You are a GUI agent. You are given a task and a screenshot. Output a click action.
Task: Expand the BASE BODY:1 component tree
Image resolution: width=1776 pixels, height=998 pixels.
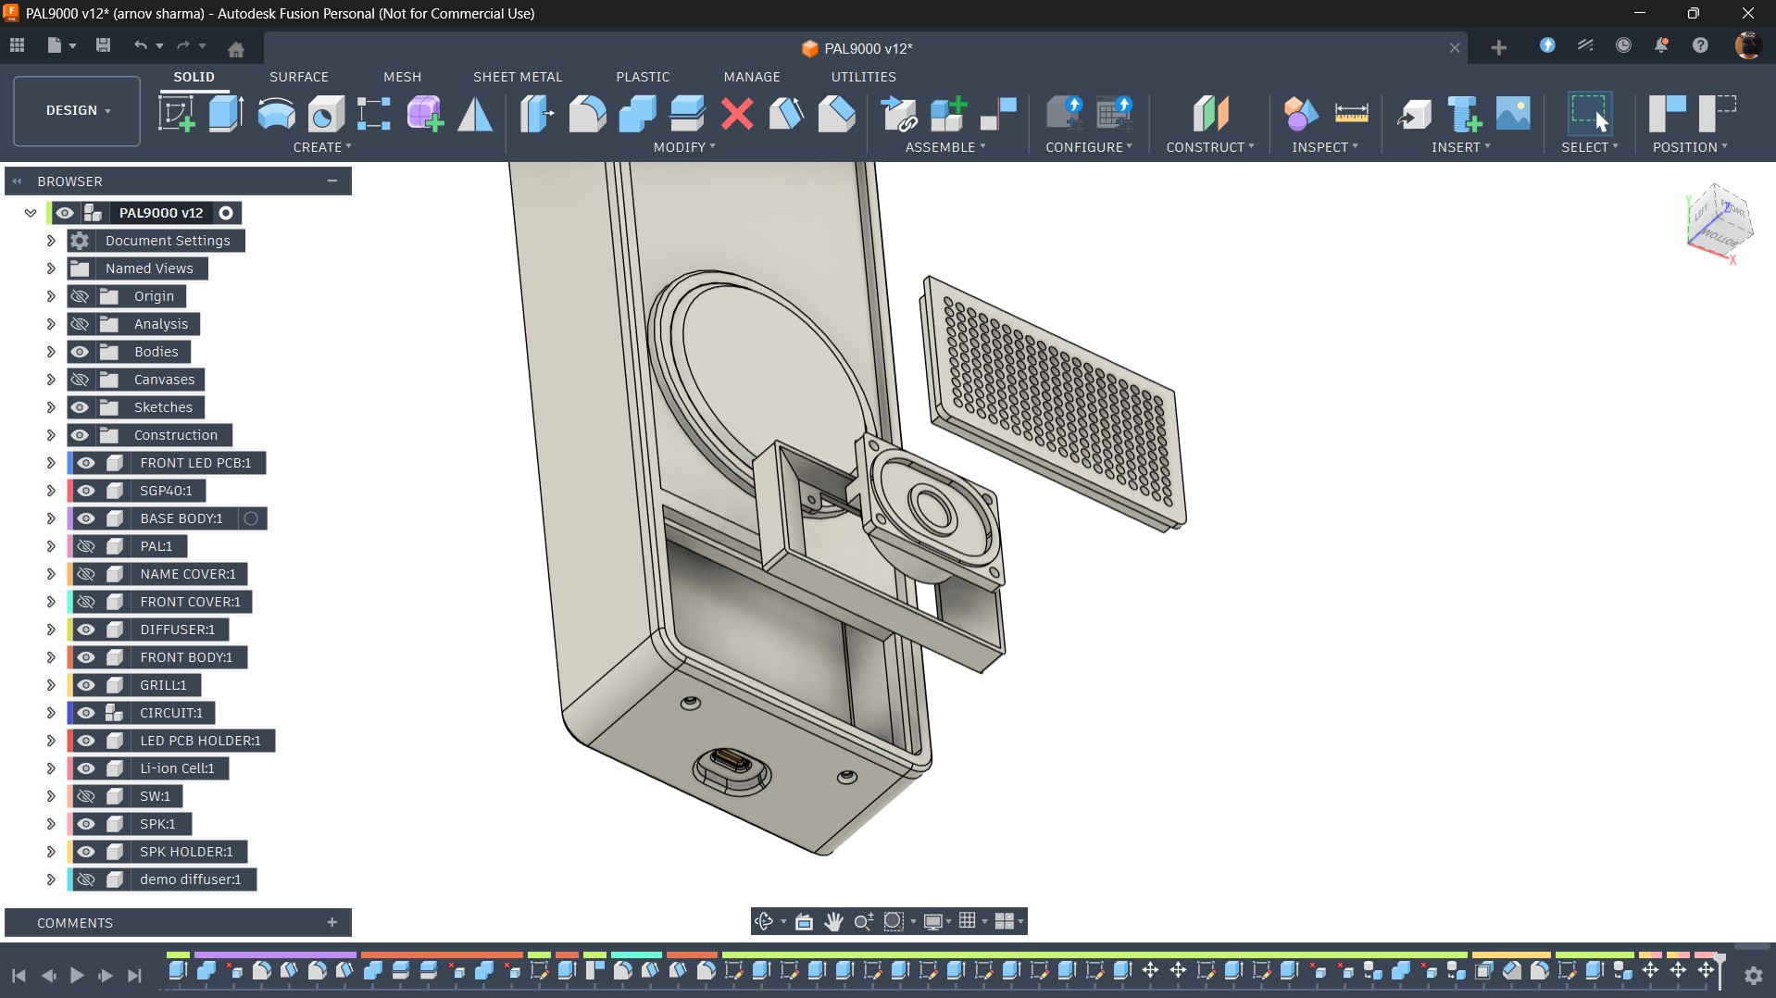(x=51, y=518)
